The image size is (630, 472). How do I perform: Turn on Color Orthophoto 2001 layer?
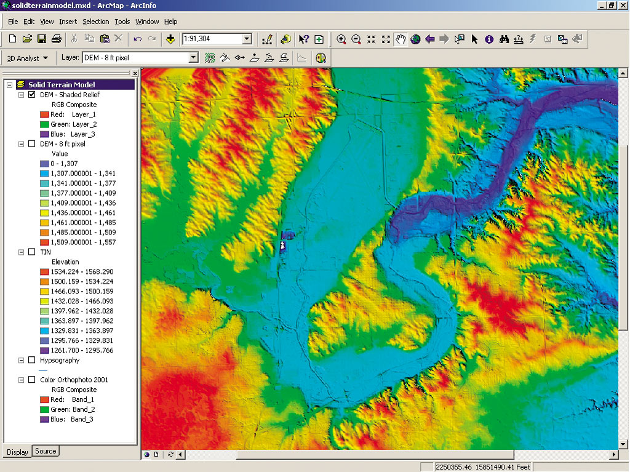coord(32,380)
